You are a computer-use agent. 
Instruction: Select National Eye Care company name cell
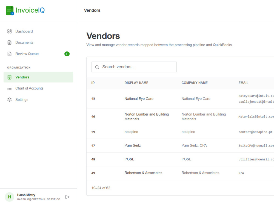[196, 99]
